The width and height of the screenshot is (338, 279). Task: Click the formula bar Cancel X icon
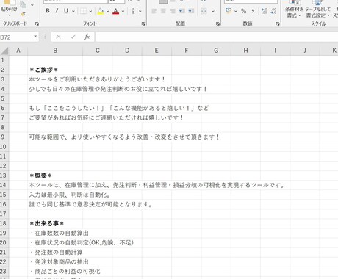click(58, 37)
